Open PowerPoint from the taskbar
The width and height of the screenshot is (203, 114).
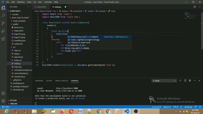[x=117, y=111]
